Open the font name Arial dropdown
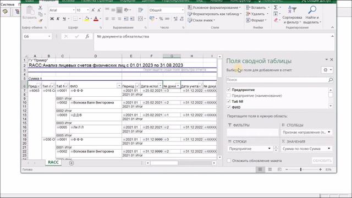The height and width of the screenshot is (198, 352). pos(74,10)
